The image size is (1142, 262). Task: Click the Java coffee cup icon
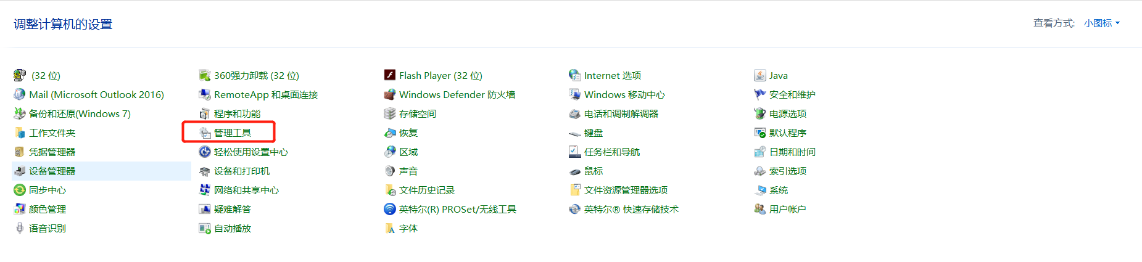(760, 75)
